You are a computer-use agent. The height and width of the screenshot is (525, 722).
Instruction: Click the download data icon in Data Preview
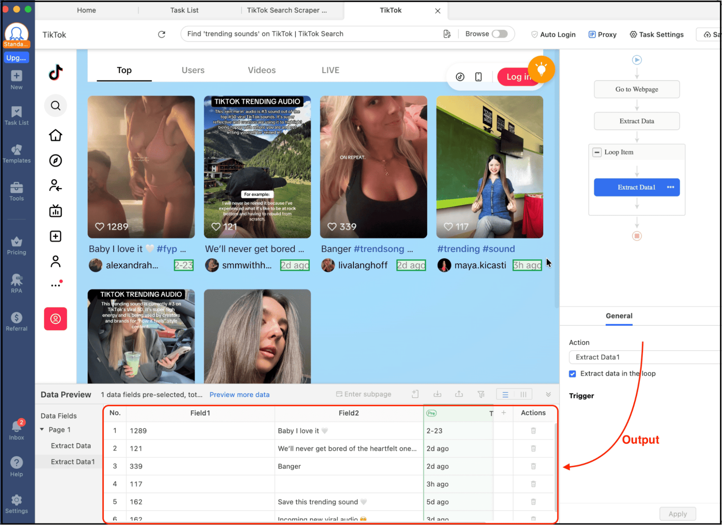(x=437, y=394)
